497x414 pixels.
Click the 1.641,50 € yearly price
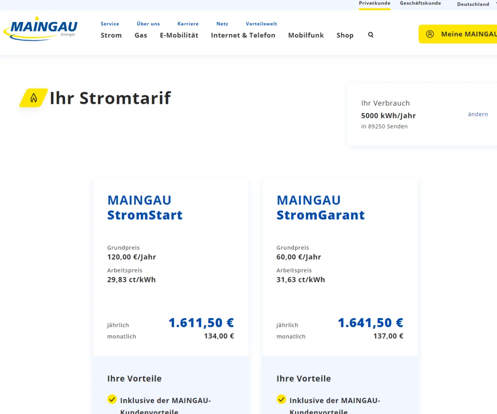[x=370, y=323]
